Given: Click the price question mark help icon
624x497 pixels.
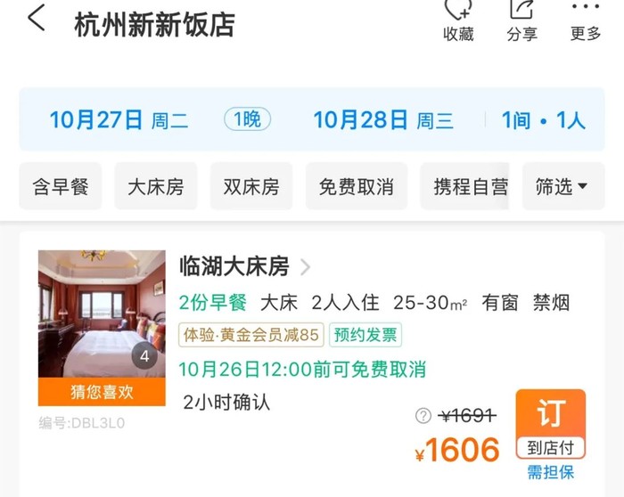Looking at the screenshot, I should pos(423,416).
